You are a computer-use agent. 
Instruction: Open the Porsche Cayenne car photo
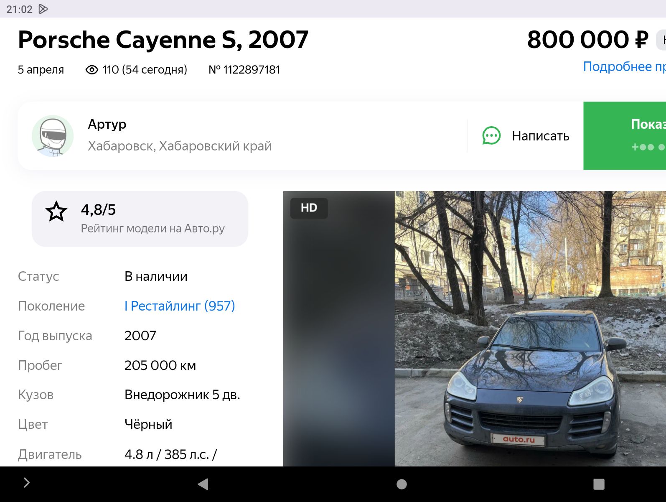coord(530,329)
